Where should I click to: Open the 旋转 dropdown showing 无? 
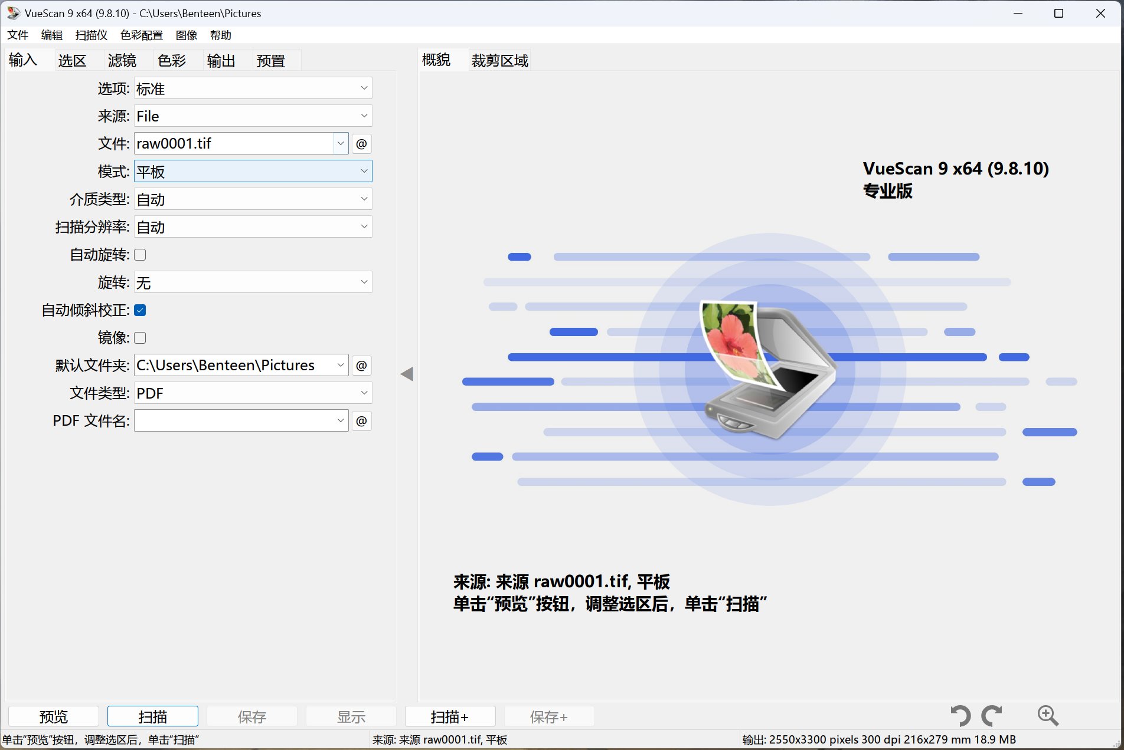click(253, 282)
